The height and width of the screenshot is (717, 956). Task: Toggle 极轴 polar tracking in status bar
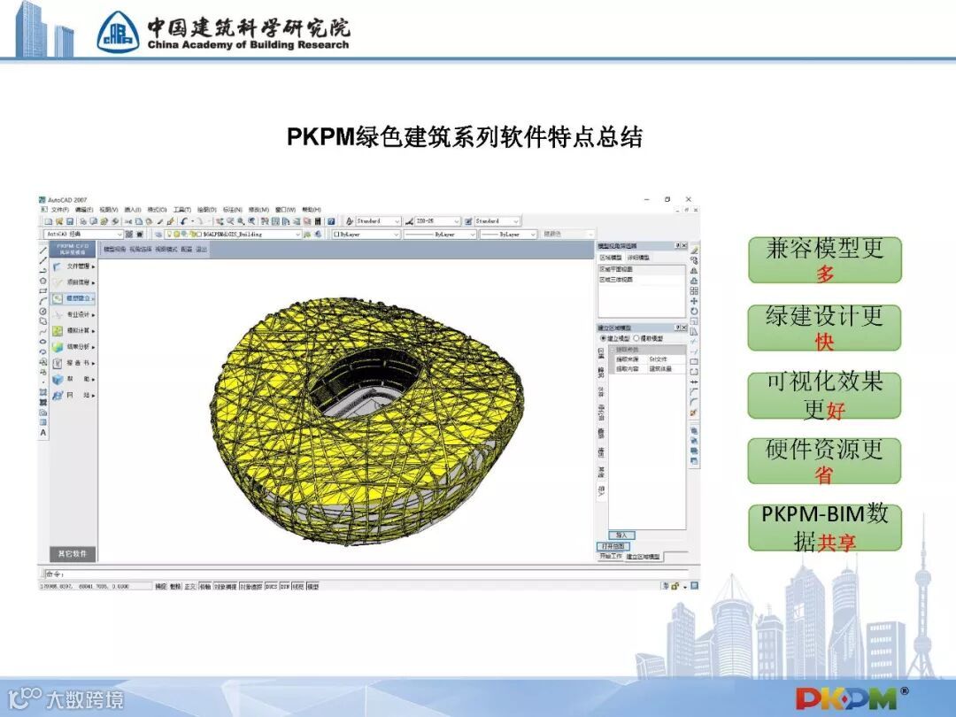coord(204,587)
